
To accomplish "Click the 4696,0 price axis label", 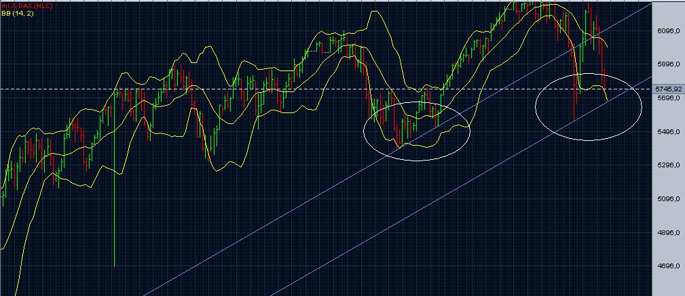I will (x=669, y=266).
